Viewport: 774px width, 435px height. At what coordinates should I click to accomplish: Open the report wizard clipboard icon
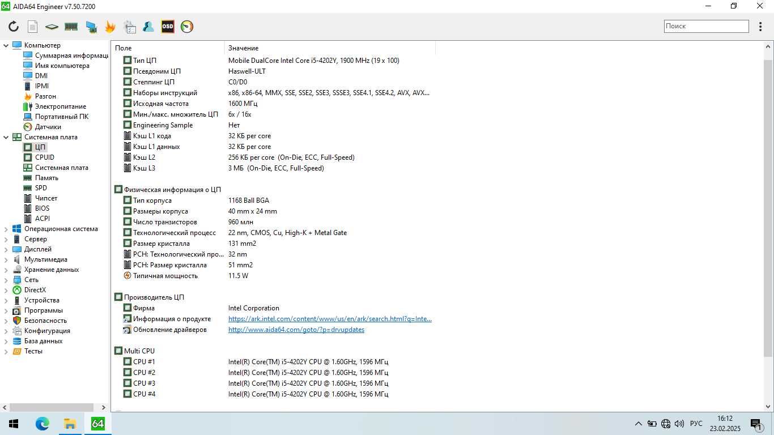[130, 27]
